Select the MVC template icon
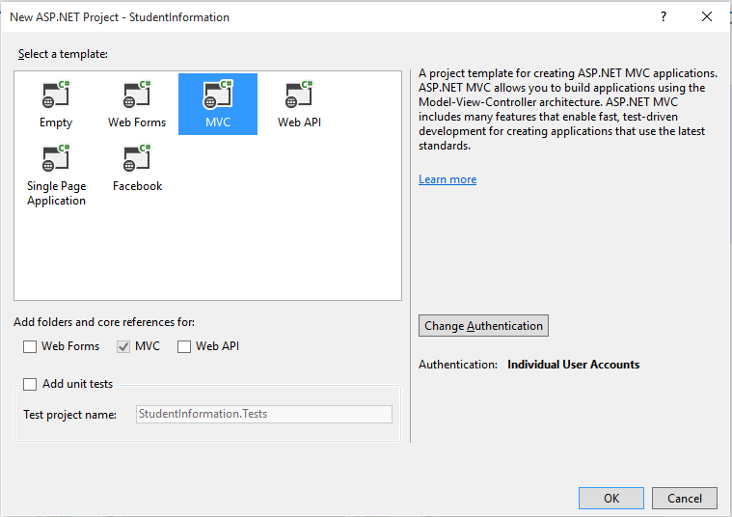Image resolution: width=732 pixels, height=517 pixels. (218, 95)
